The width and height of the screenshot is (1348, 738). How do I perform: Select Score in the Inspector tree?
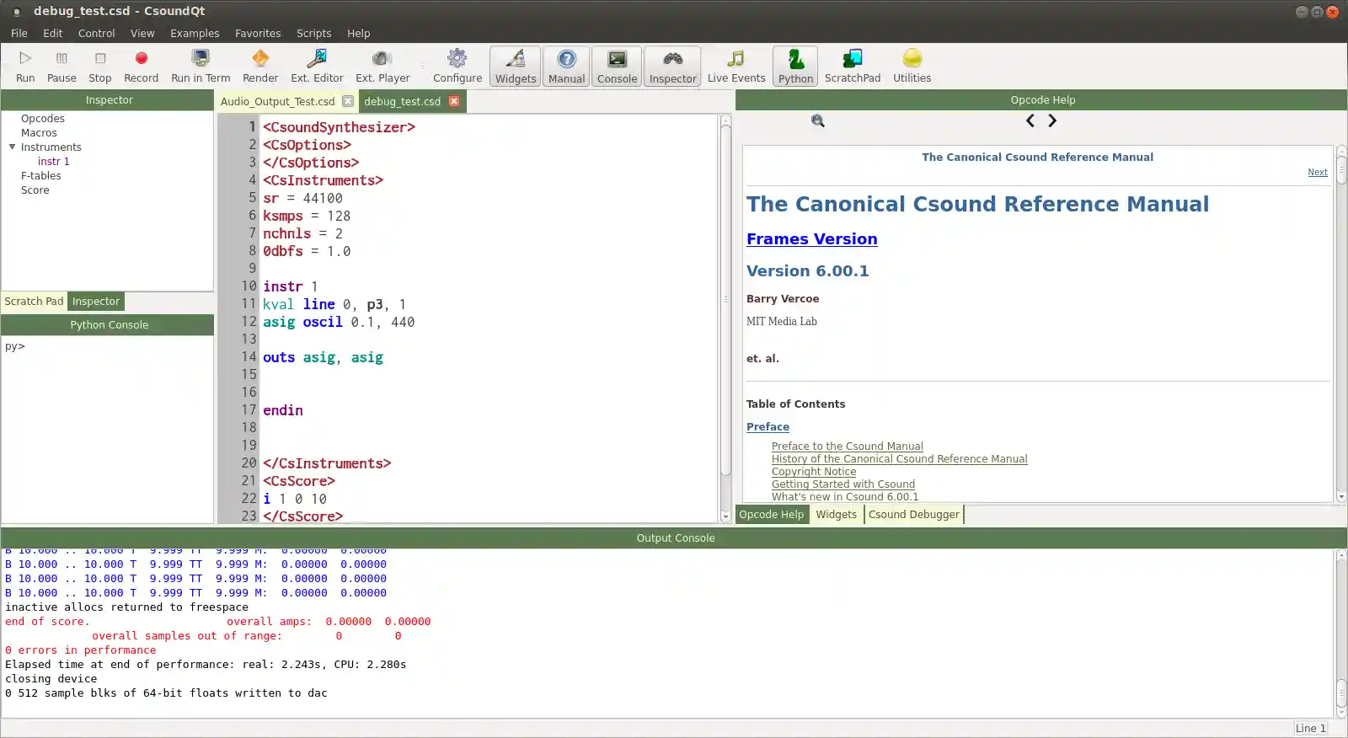35,190
